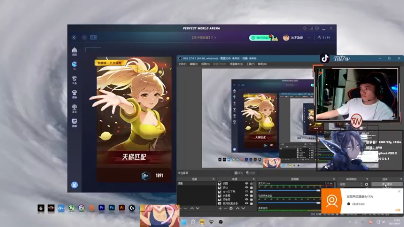The height and width of the screenshot is (227, 404).
Task: Go back with the arena back arrow
Action: [x=74, y=37]
